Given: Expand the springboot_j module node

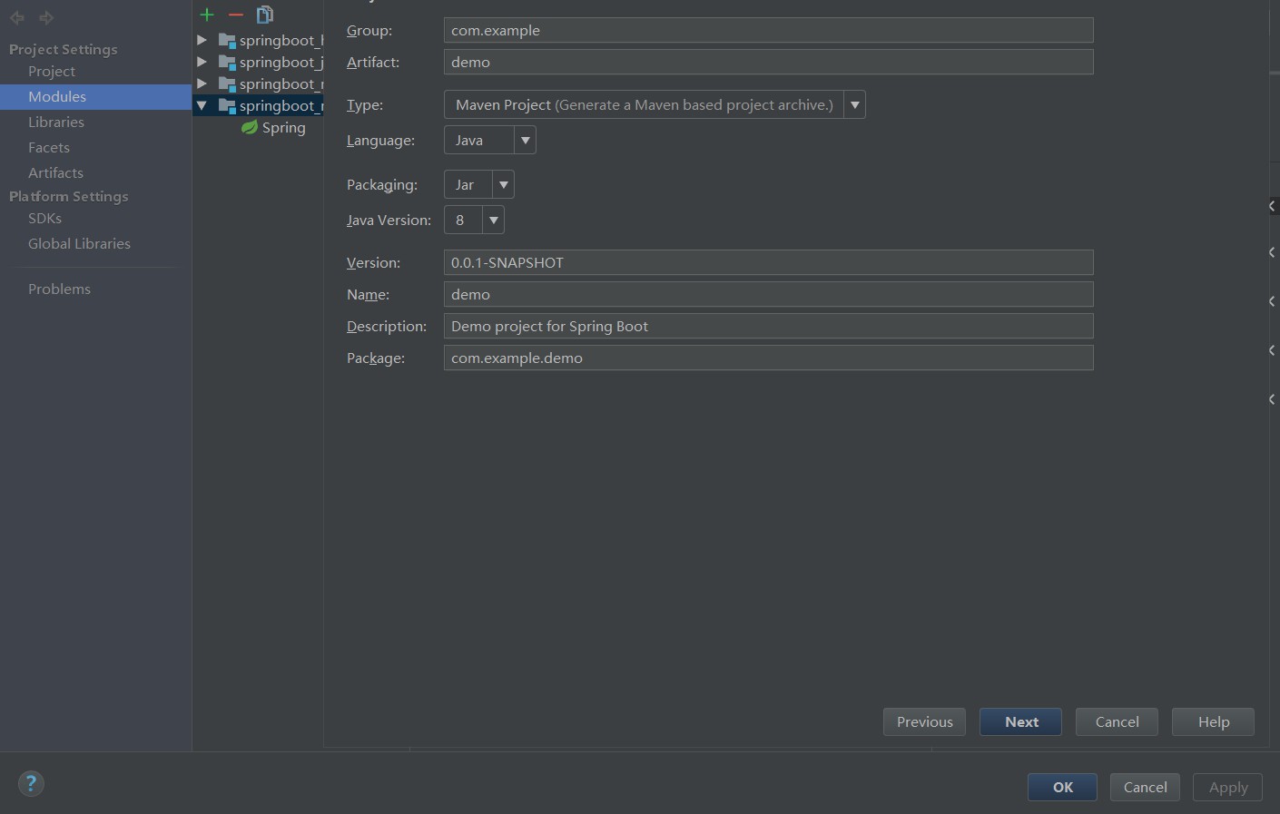Looking at the screenshot, I should (202, 62).
